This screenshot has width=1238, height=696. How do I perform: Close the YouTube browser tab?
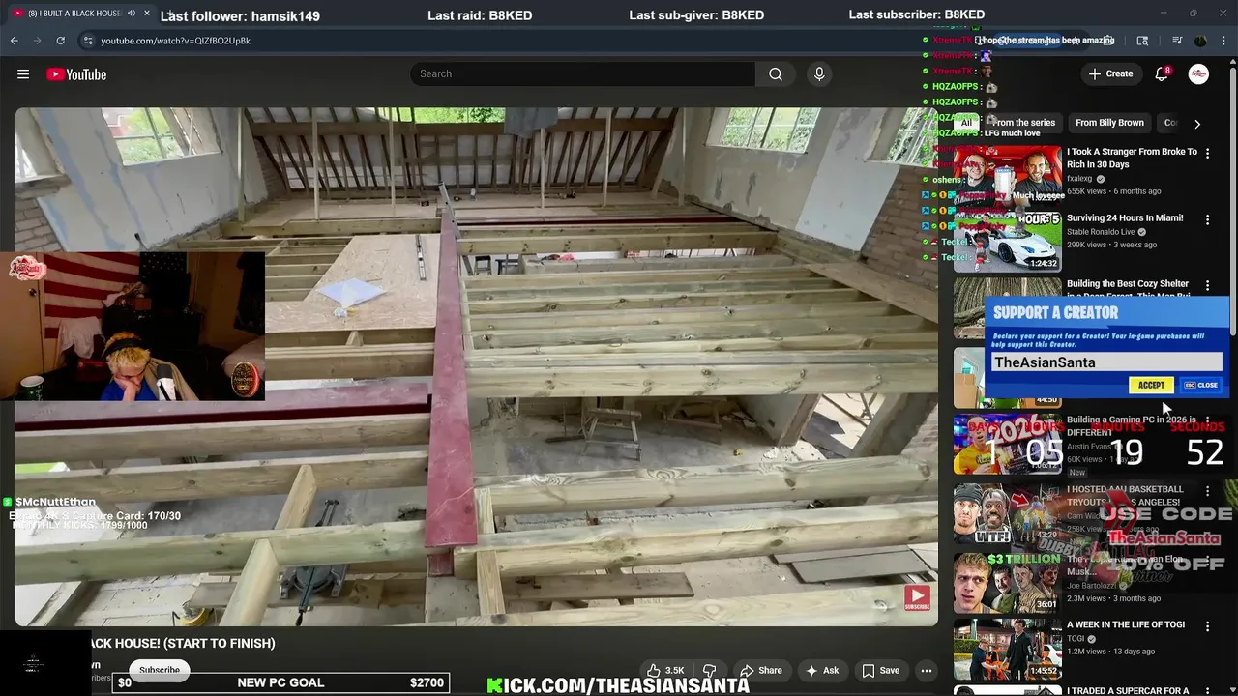coord(148,14)
